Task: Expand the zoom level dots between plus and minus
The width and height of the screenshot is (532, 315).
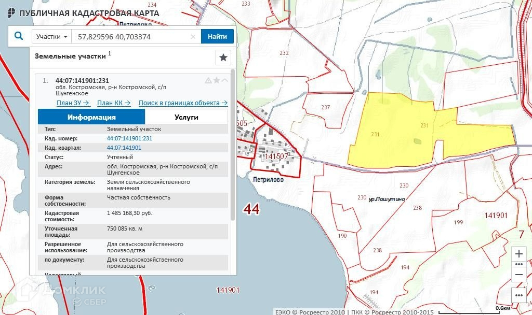Action: [x=518, y=264]
